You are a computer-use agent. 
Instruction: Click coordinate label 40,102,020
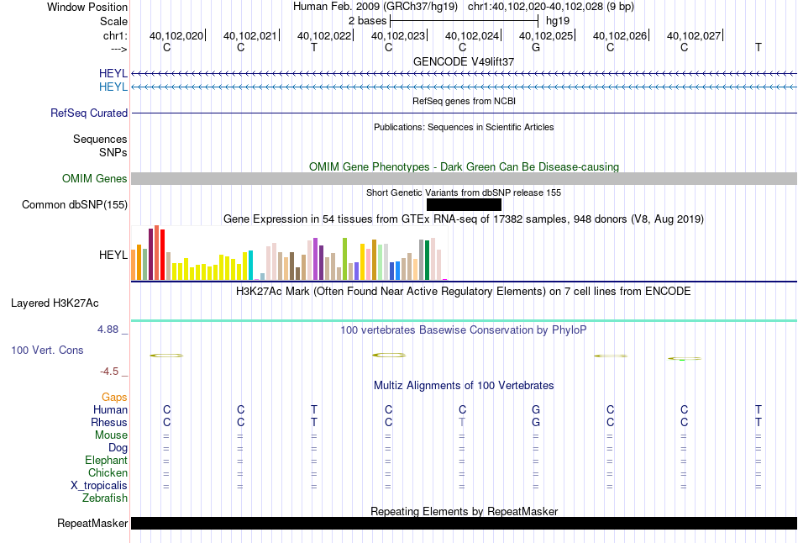pos(176,35)
